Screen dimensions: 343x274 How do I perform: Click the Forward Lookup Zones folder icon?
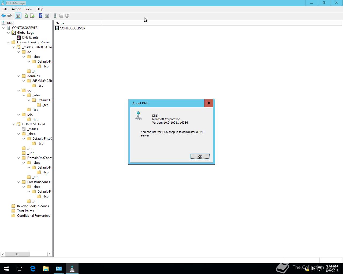coord(14,42)
